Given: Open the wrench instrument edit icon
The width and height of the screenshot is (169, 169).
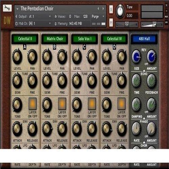Looking at the screenshot, I should point(7,8).
